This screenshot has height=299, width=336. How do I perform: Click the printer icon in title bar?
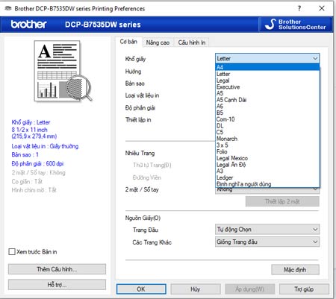[8, 9]
